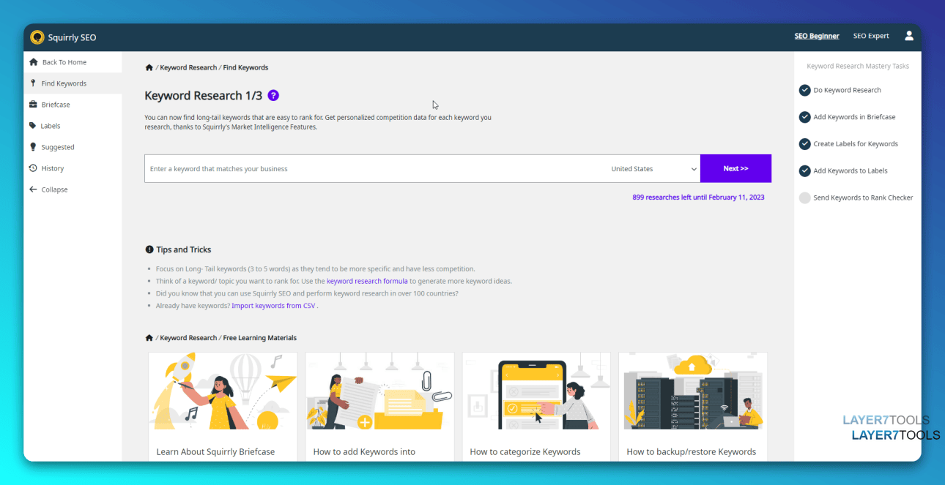Click the researches left until February 11 text
This screenshot has height=485, width=945.
[698, 198]
